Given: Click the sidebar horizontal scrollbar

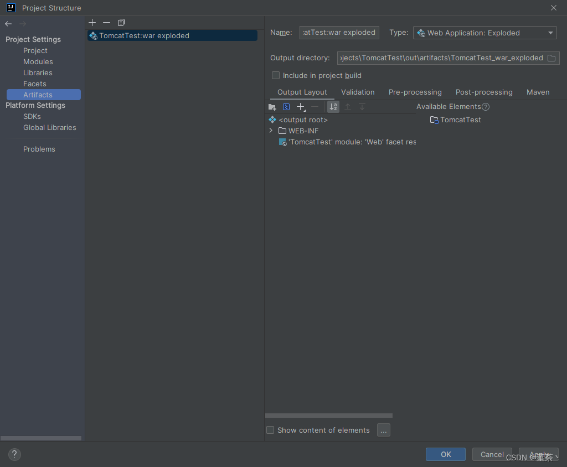Looking at the screenshot, I should pos(41,438).
